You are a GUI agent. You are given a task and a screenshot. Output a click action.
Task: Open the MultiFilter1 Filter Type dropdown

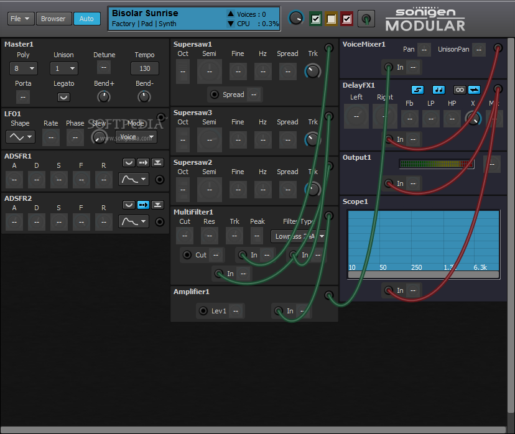coord(299,236)
